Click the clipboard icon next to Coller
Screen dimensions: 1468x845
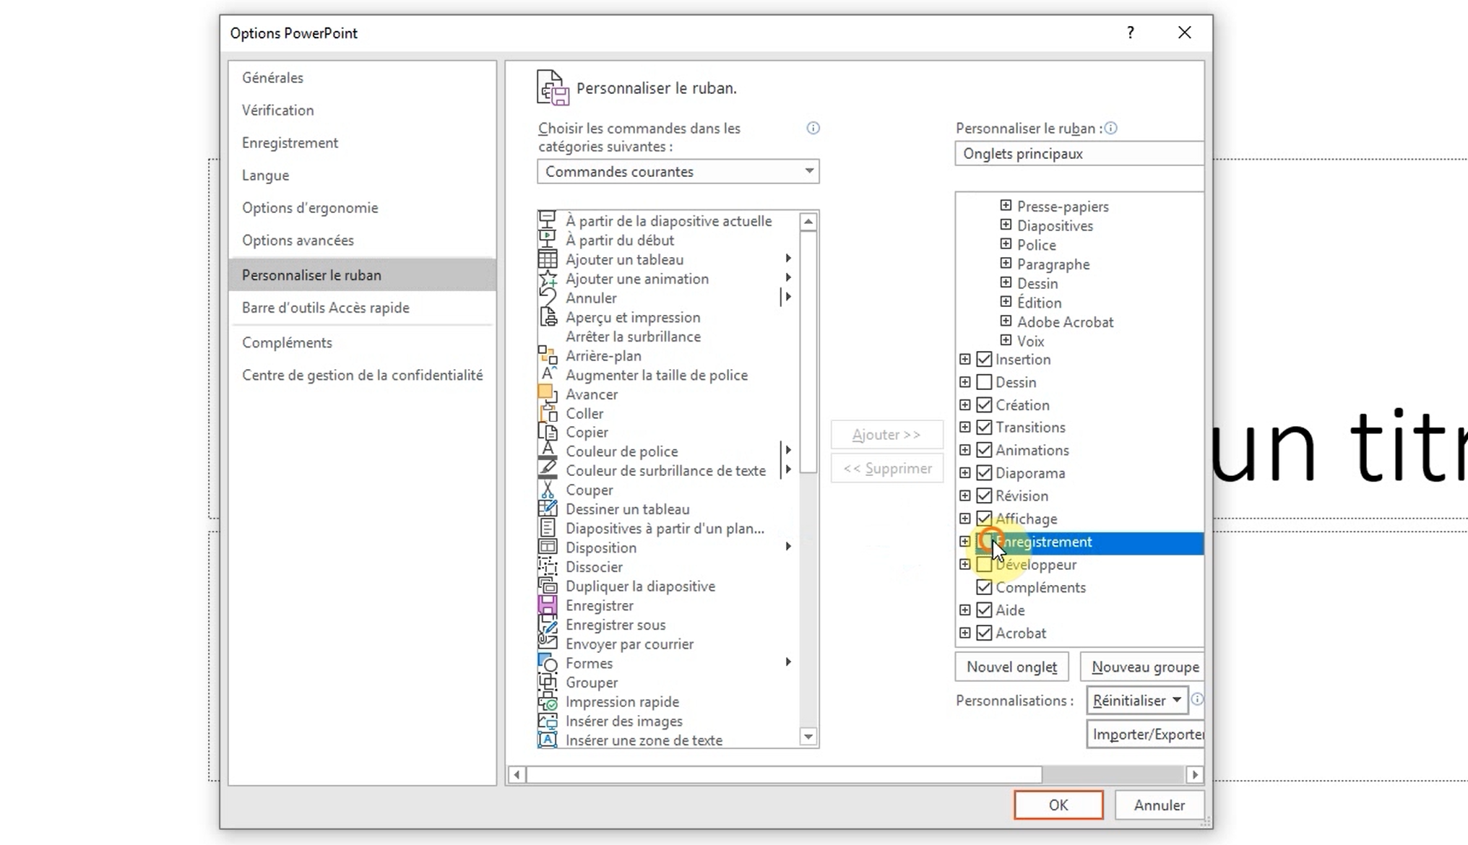[x=548, y=413]
